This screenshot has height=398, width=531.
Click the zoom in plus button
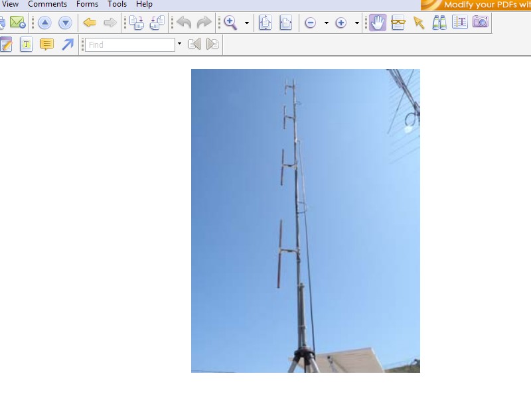tap(341, 23)
